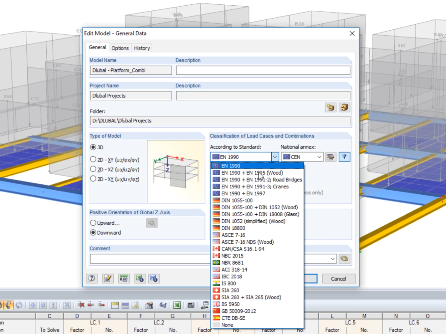Screen dimensions: 446x334
Task: Click the orange highlighted toolbar icon at left
Action: point(8,305)
